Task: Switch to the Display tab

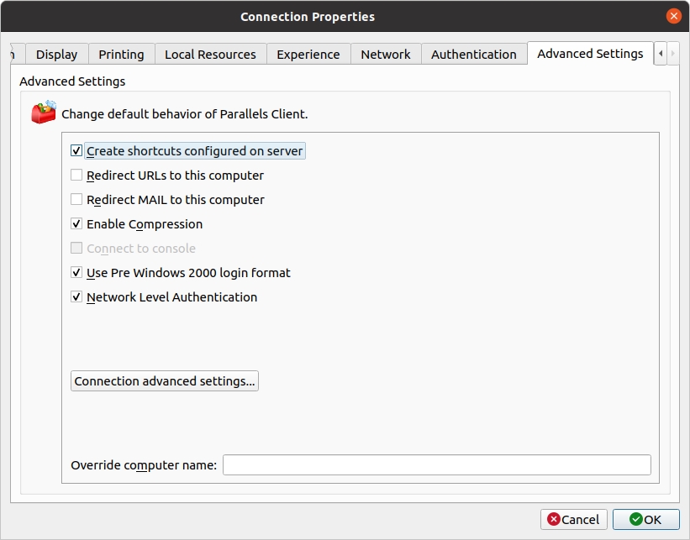Action: click(x=56, y=54)
